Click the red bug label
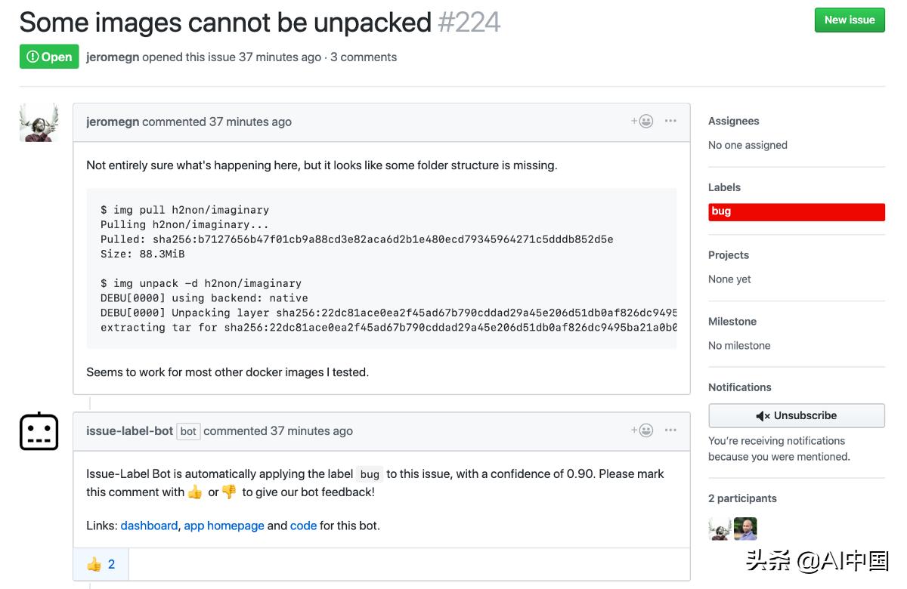This screenshot has width=907, height=589. [x=796, y=211]
